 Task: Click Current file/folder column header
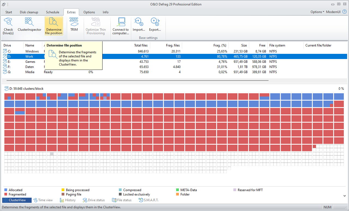click(325, 45)
